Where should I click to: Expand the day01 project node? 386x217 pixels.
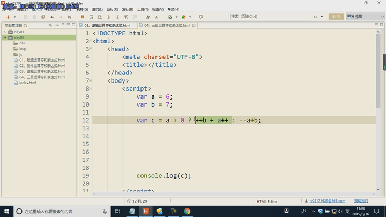tap(5, 32)
